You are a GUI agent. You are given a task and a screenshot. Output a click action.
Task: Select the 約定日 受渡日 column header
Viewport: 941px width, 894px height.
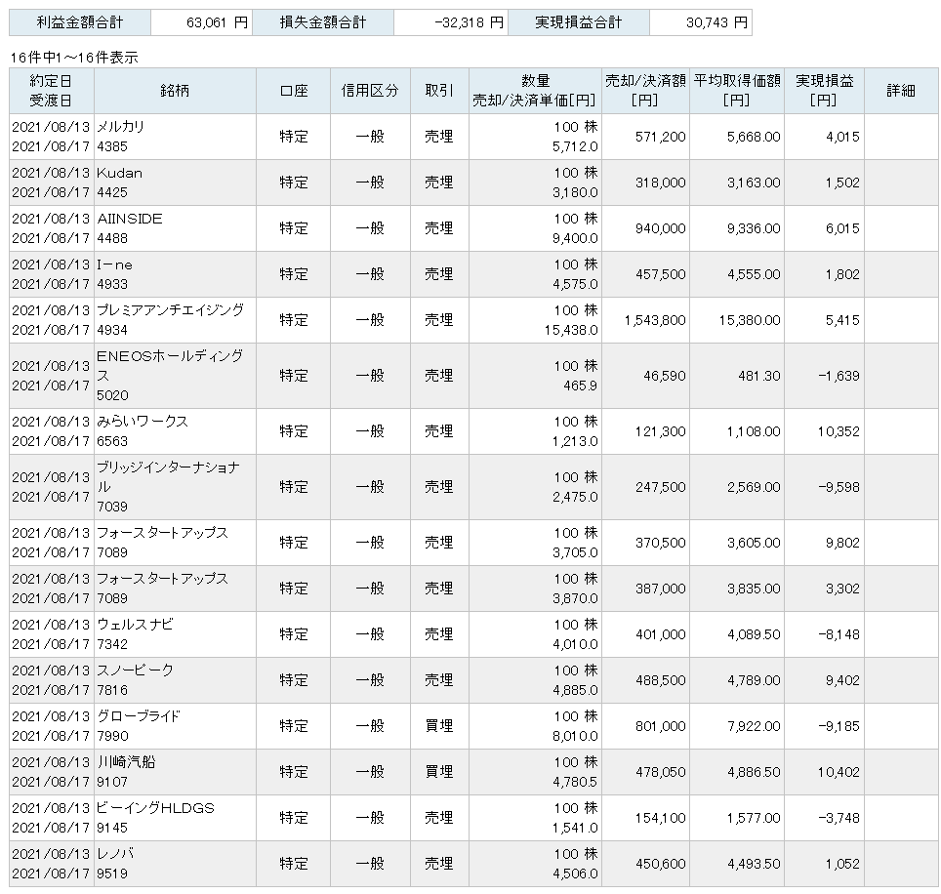[x=51, y=91]
